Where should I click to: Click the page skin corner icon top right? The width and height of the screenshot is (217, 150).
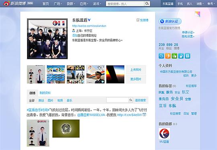[197, 14]
